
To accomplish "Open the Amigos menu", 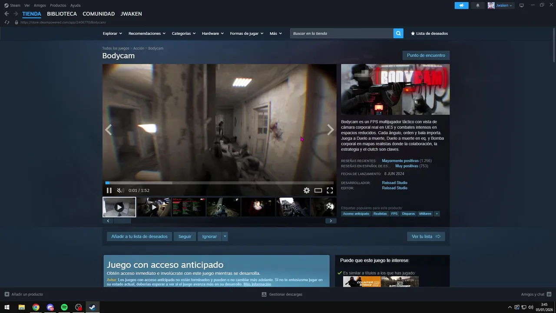I will 40,5.
